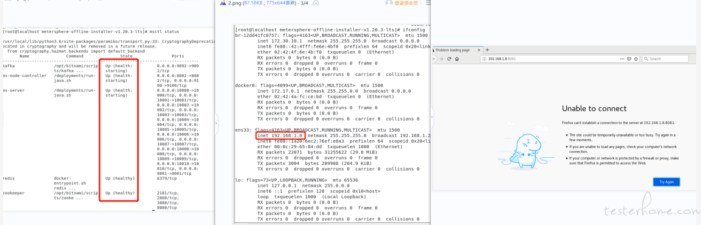Click the site info icon in address bar
701x225 pixels.
(x=484, y=59)
